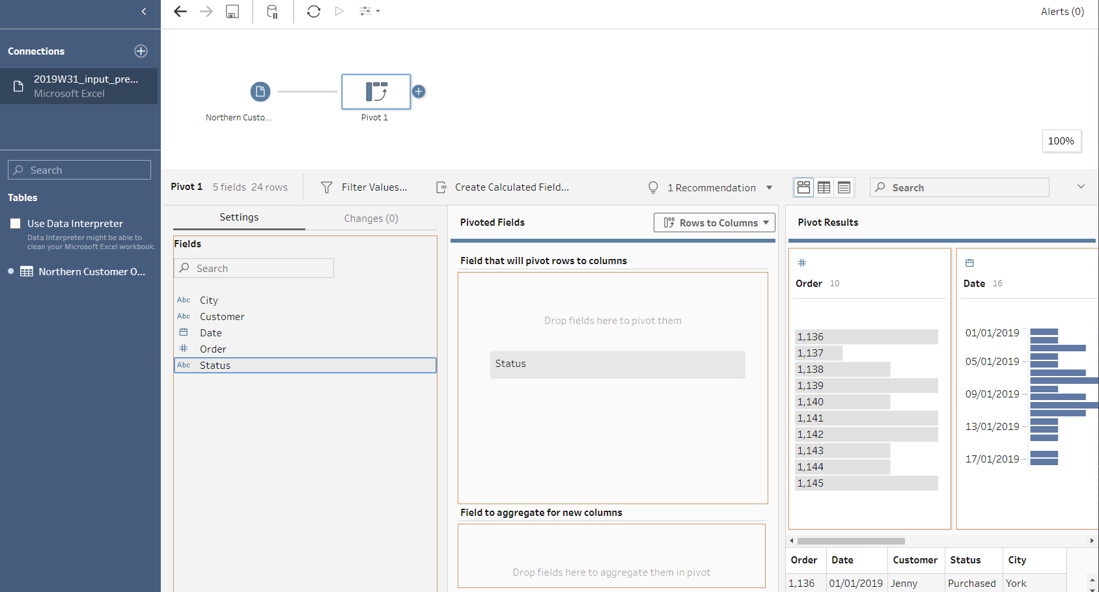Select the Pivot 1 step icon

[x=376, y=92]
